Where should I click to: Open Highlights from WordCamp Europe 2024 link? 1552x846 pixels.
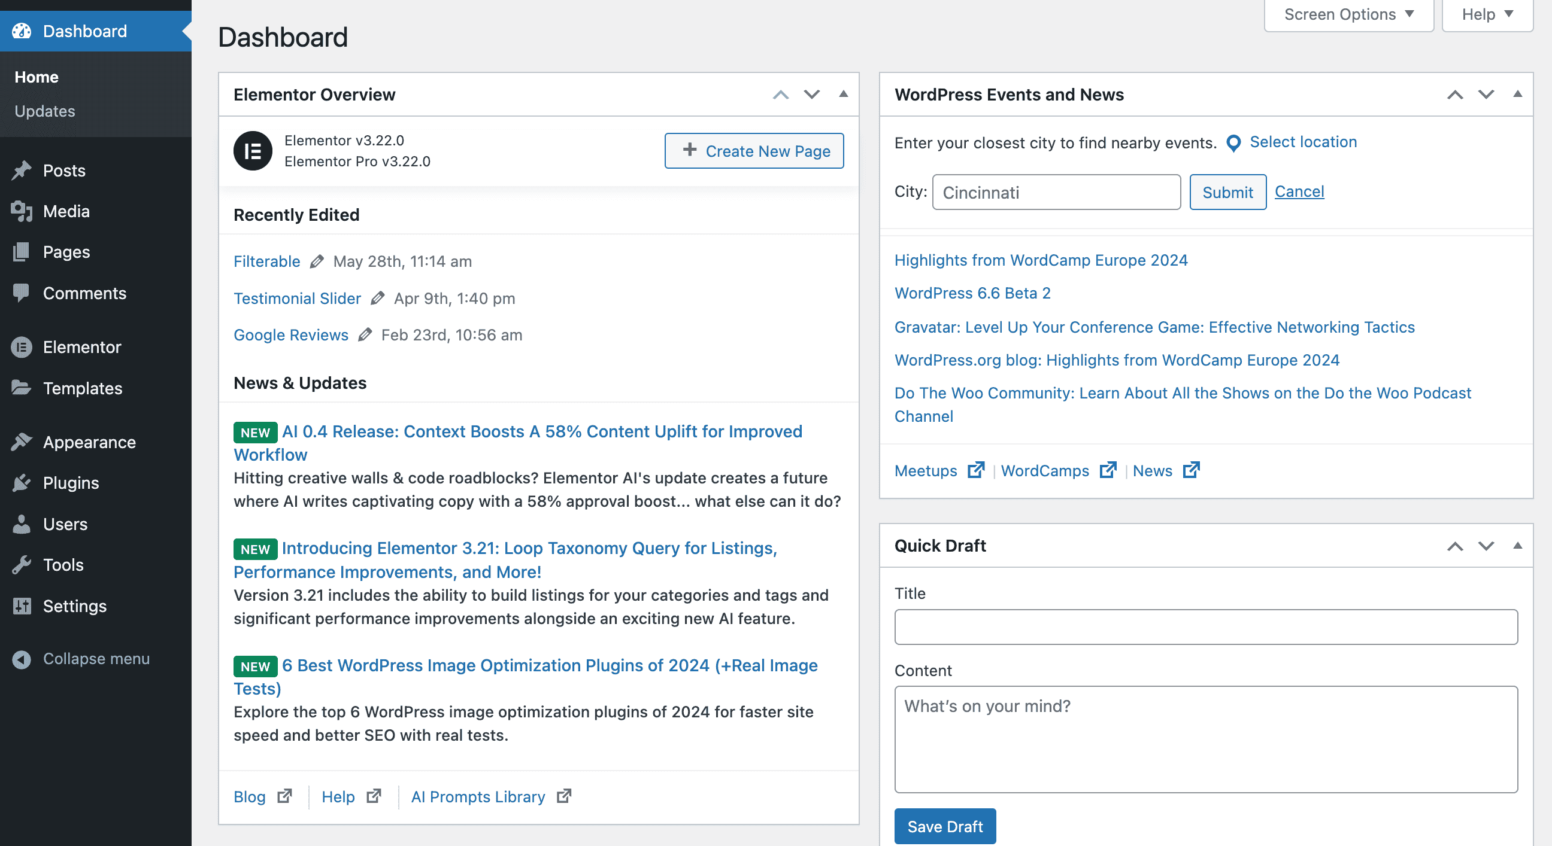1041,260
